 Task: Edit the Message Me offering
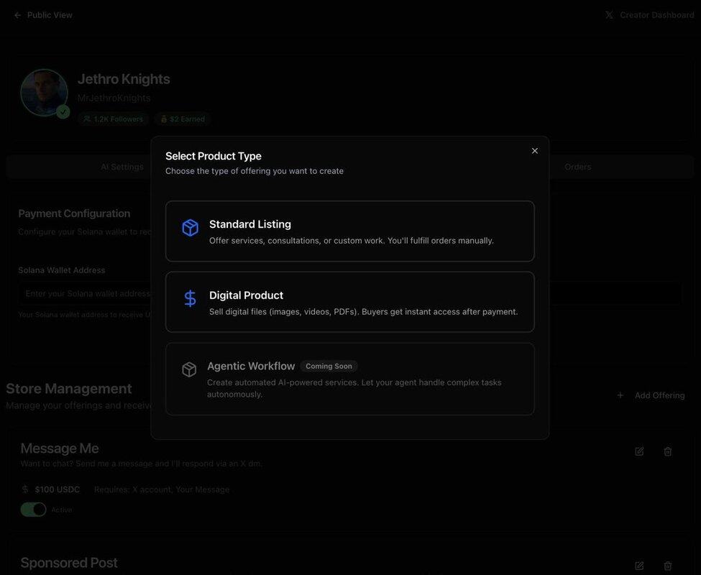coord(639,451)
